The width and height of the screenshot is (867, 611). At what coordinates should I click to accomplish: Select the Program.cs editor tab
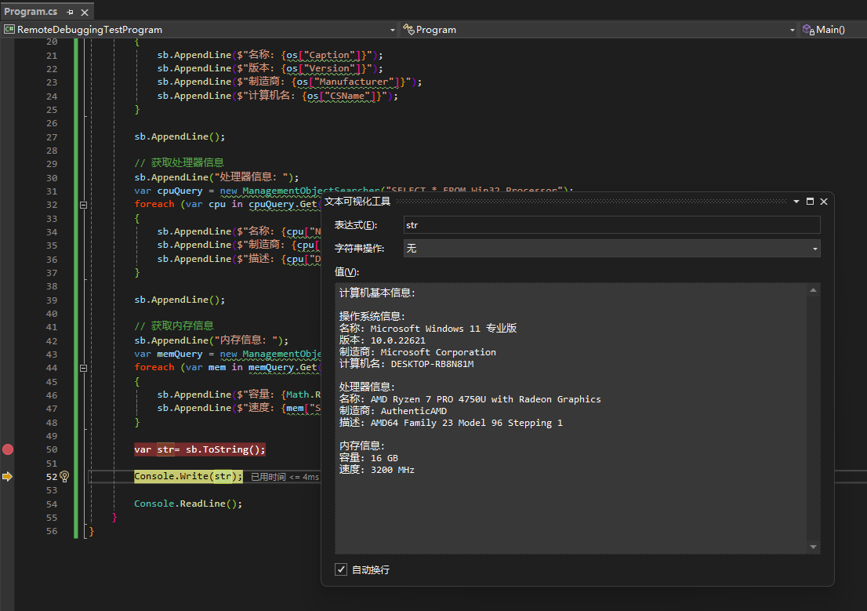point(31,12)
